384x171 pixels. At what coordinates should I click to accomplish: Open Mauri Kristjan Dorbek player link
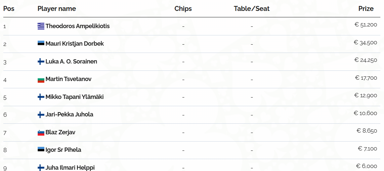click(x=74, y=44)
